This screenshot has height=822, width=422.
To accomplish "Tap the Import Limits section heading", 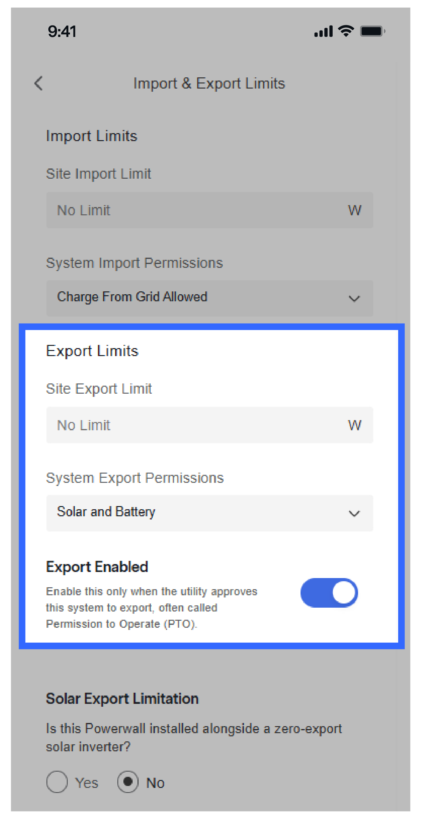I will point(92,136).
